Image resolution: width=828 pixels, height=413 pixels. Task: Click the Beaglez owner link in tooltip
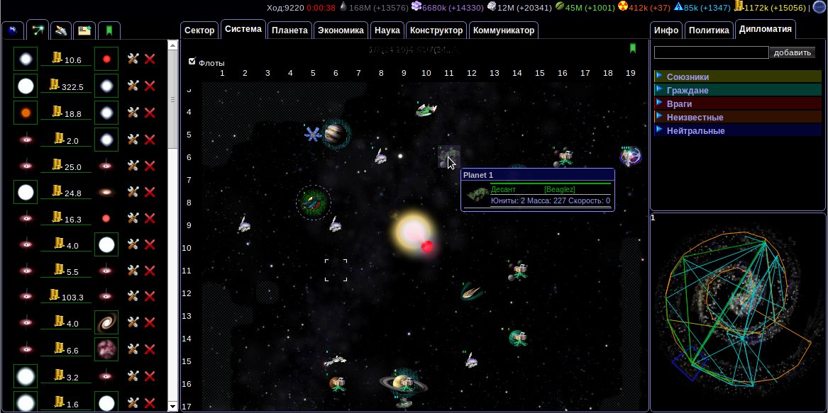click(x=559, y=189)
